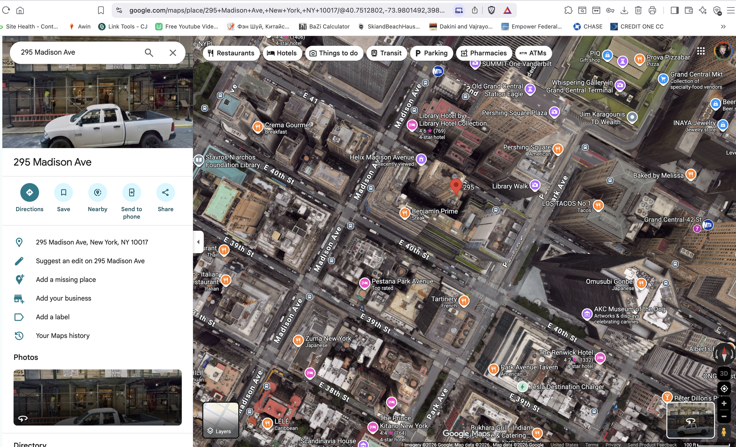
Task: Click Suggest an edit on 295 Madison Ave
Action: [90, 261]
